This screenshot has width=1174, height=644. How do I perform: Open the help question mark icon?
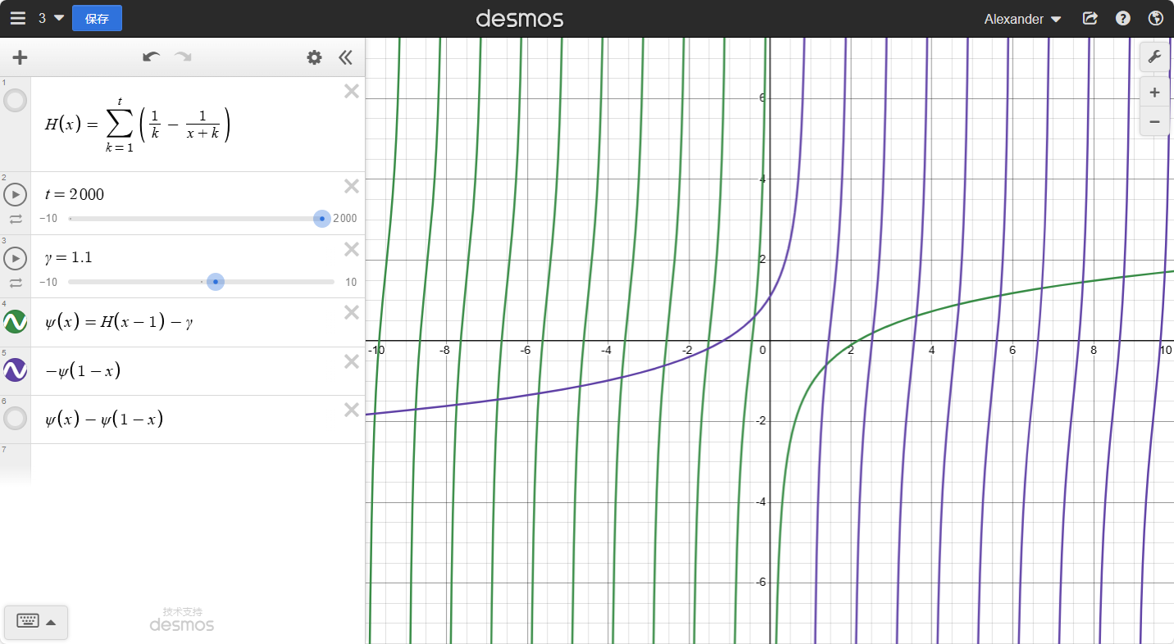point(1123,18)
